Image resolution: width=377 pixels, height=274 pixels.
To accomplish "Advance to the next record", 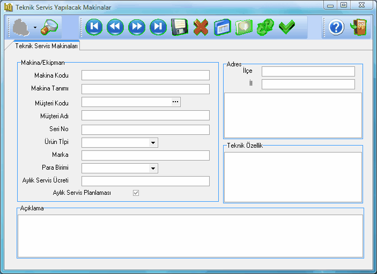I will tap(137, 27).
